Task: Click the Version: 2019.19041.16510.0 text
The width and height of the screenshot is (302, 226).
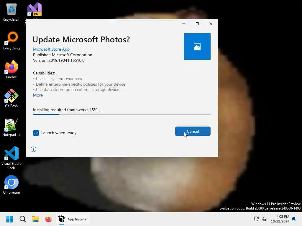Action: point(59,60)
